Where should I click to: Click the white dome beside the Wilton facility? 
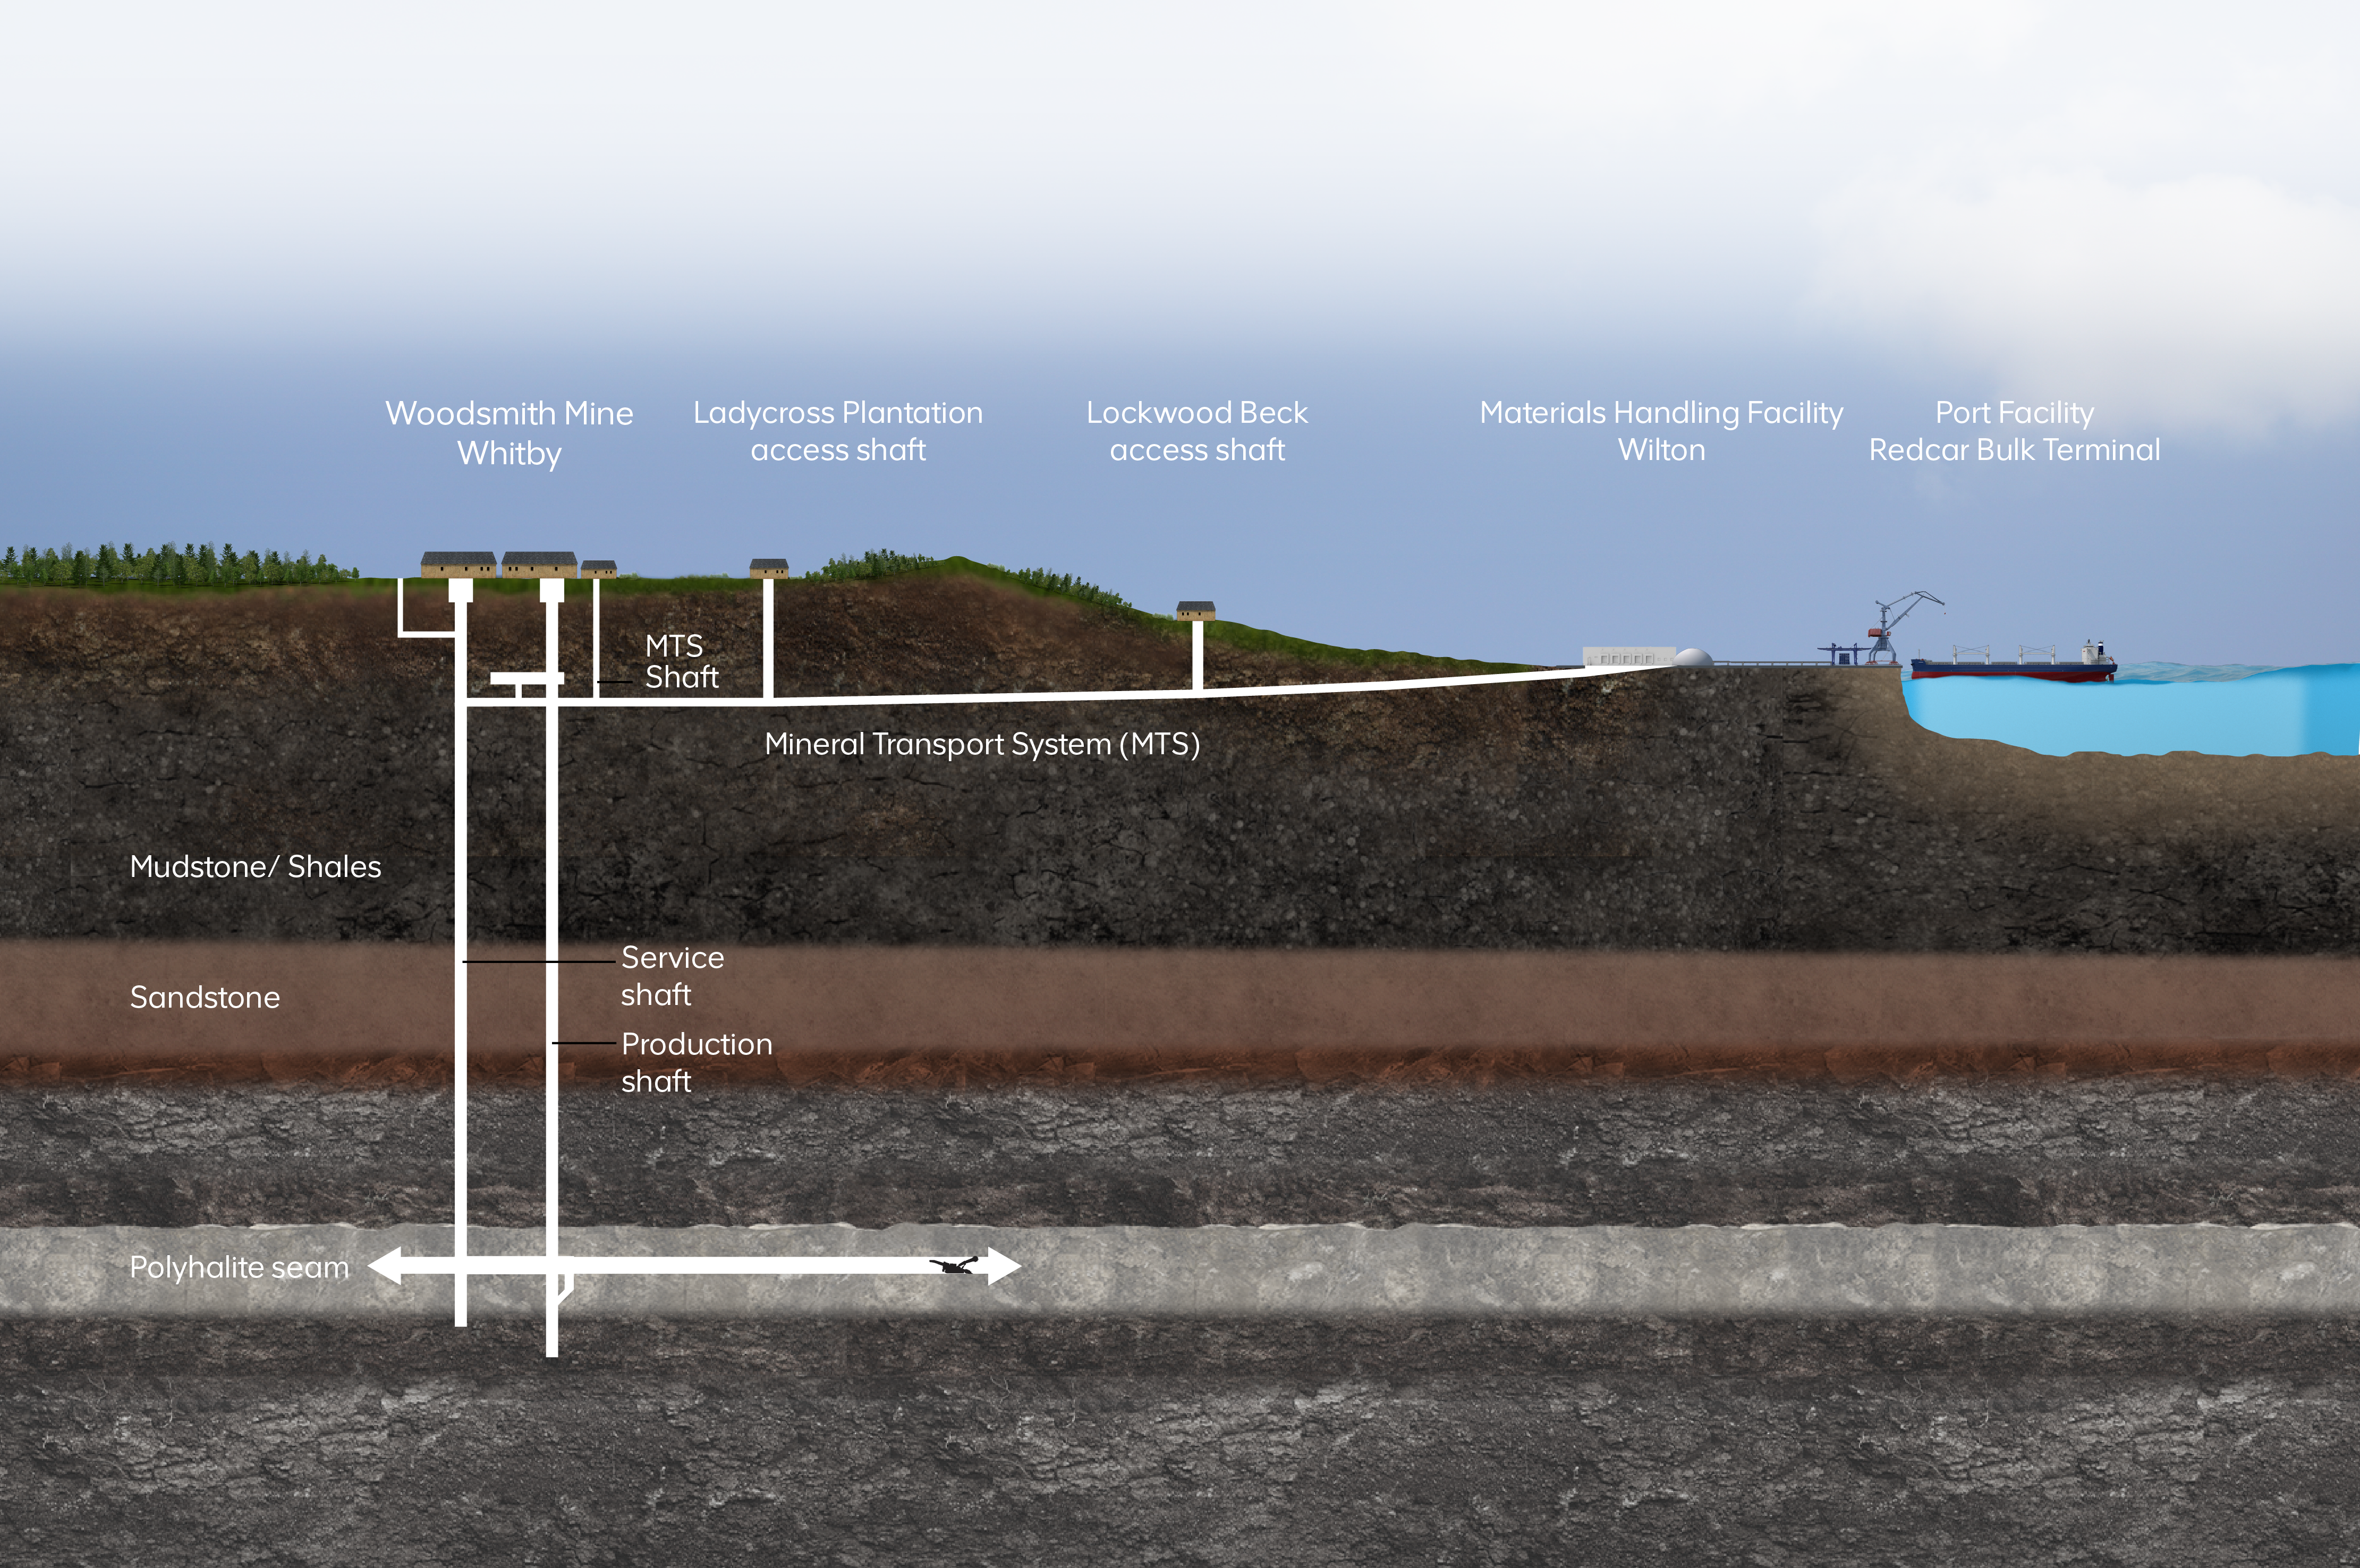pos(1692,658)
